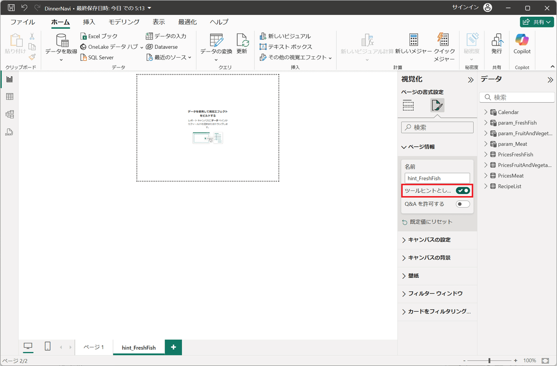Open その他の視覚エフェクト dropdown
557x366 pixels.
(296, 58)
